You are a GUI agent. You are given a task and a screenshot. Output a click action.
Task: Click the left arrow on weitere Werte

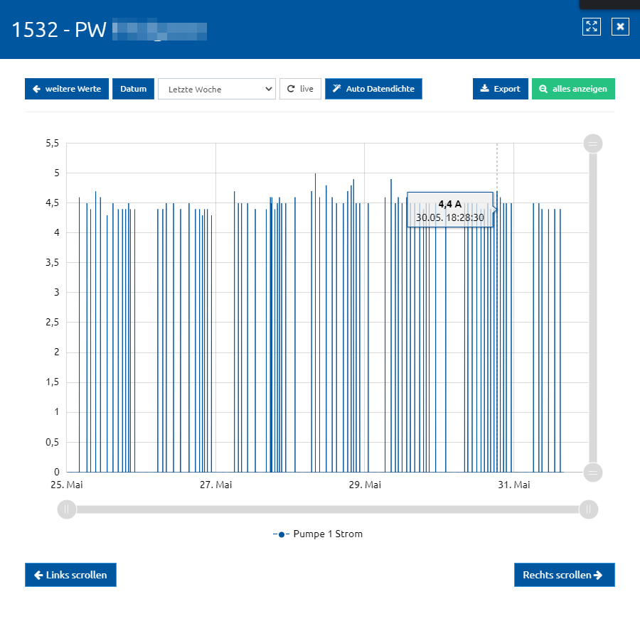36,89
